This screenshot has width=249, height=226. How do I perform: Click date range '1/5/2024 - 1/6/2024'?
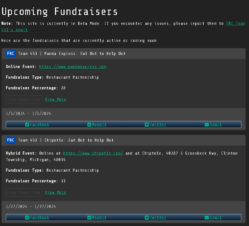pos(28,114)
